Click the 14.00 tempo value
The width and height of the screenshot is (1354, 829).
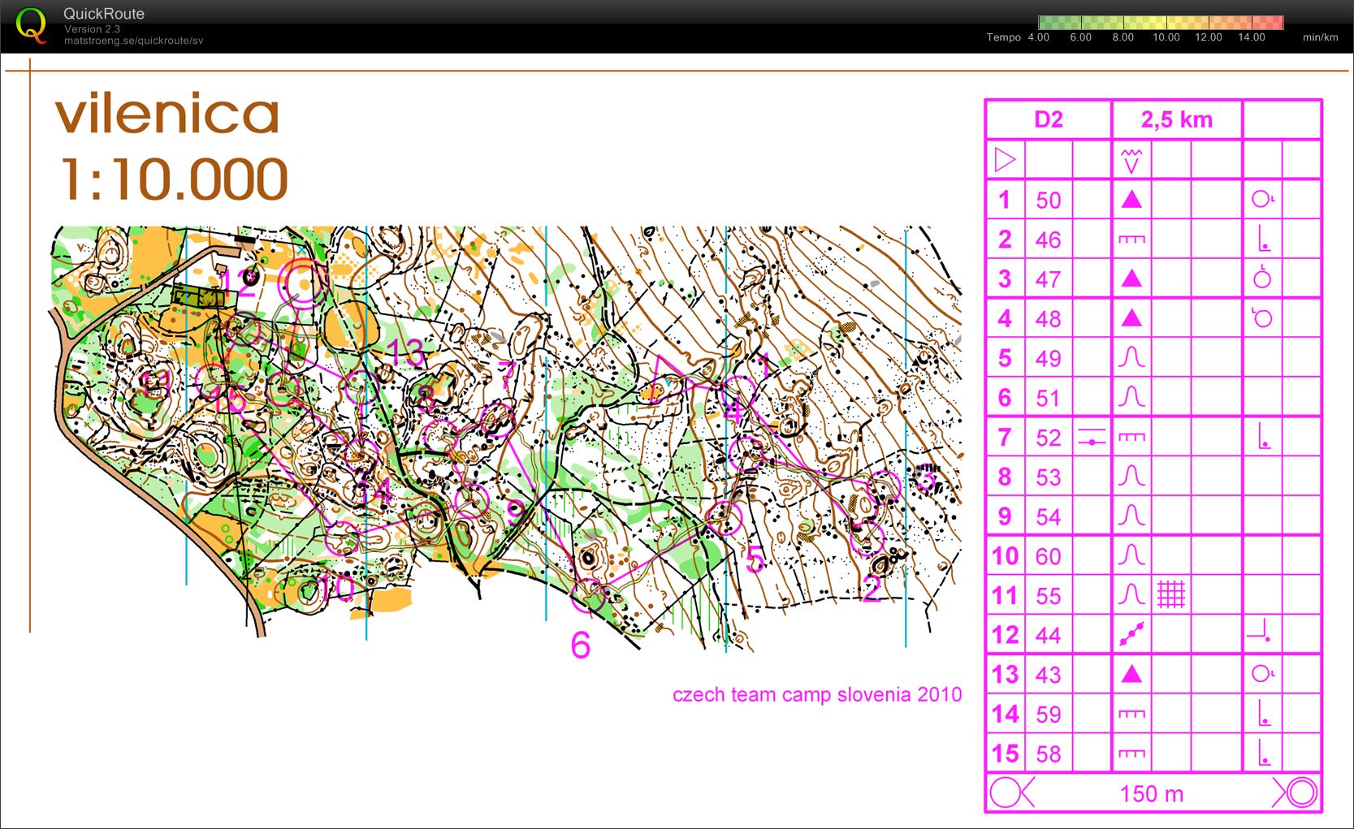[1252, 37]
